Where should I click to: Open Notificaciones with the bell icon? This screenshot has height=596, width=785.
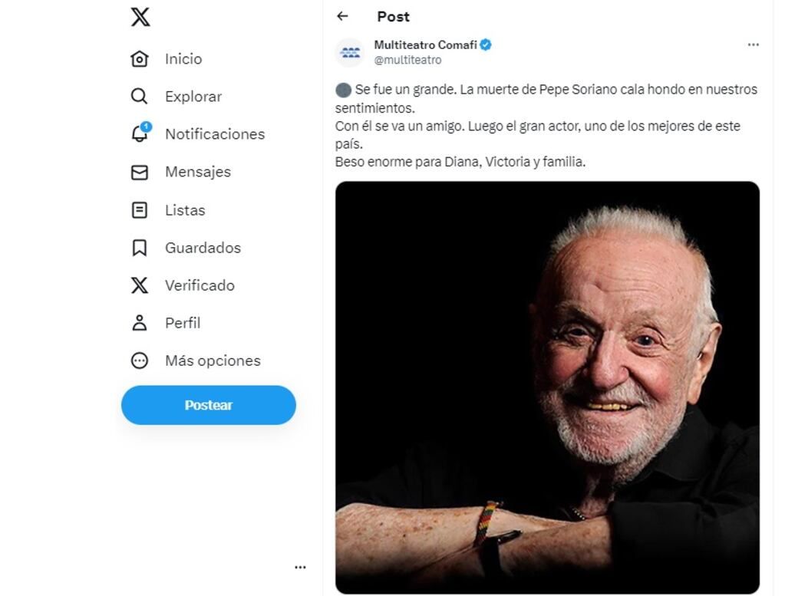(214, 133)
